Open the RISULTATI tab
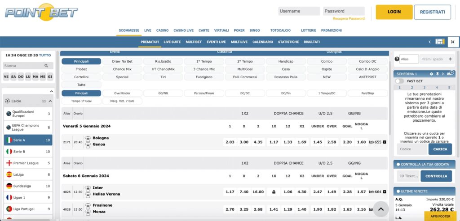 312,42
